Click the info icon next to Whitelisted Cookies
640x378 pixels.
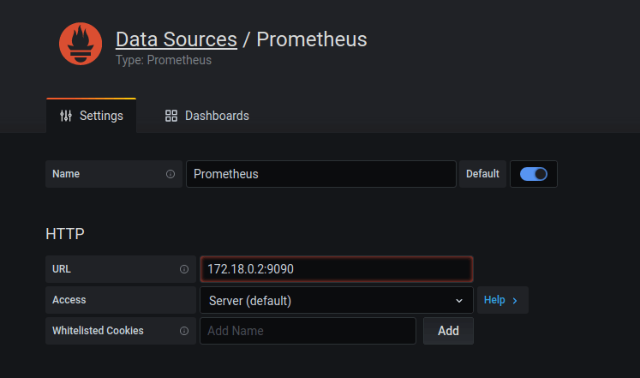pos(184,331)
